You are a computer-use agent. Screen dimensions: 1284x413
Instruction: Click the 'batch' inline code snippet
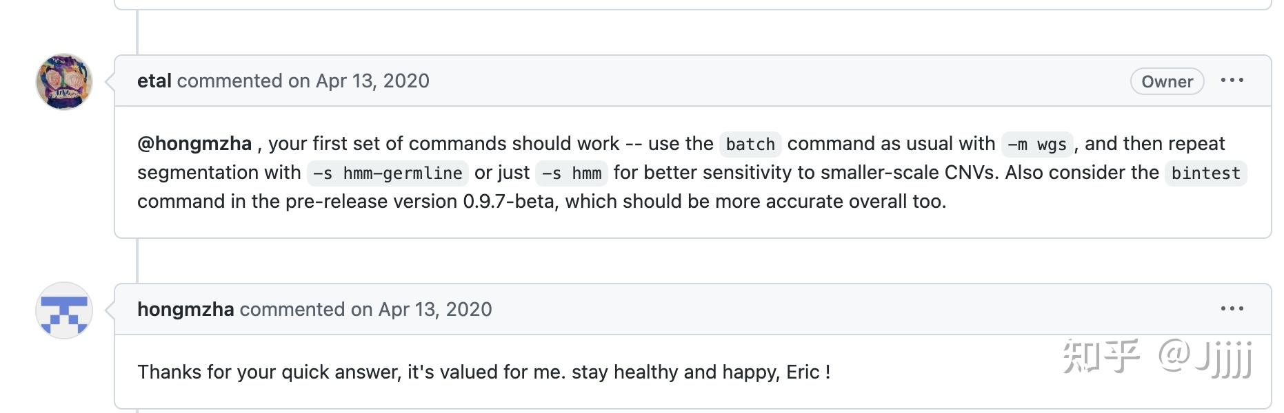750,145
